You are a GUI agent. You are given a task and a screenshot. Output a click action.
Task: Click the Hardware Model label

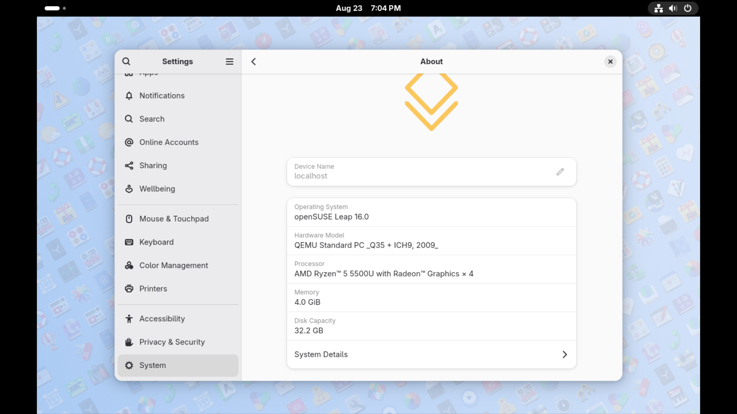[319, 235]
